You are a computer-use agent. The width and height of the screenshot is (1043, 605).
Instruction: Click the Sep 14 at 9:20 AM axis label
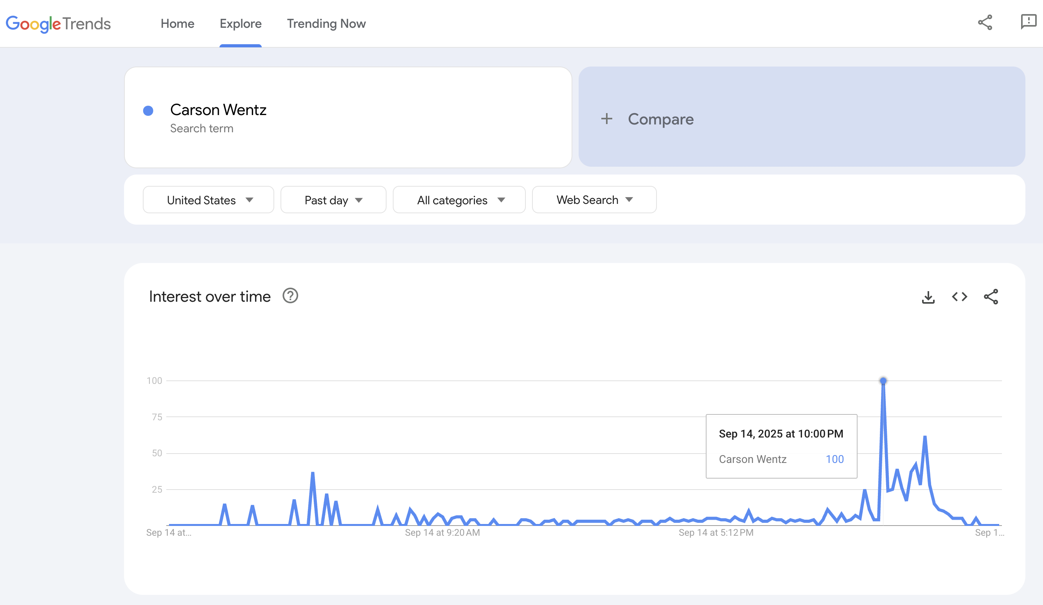click(x=442, y=533)
